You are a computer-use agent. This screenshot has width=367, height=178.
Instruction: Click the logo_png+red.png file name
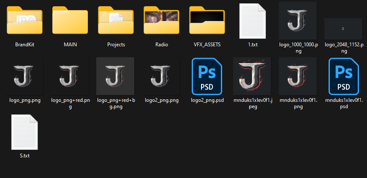71,104
